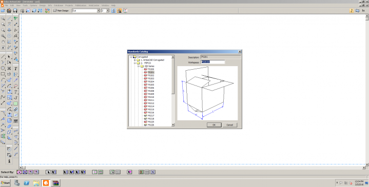Image resolution: width=369 pixels, height=187 pixels.
Task: Open the Database menu
Action: coord(59,5)
